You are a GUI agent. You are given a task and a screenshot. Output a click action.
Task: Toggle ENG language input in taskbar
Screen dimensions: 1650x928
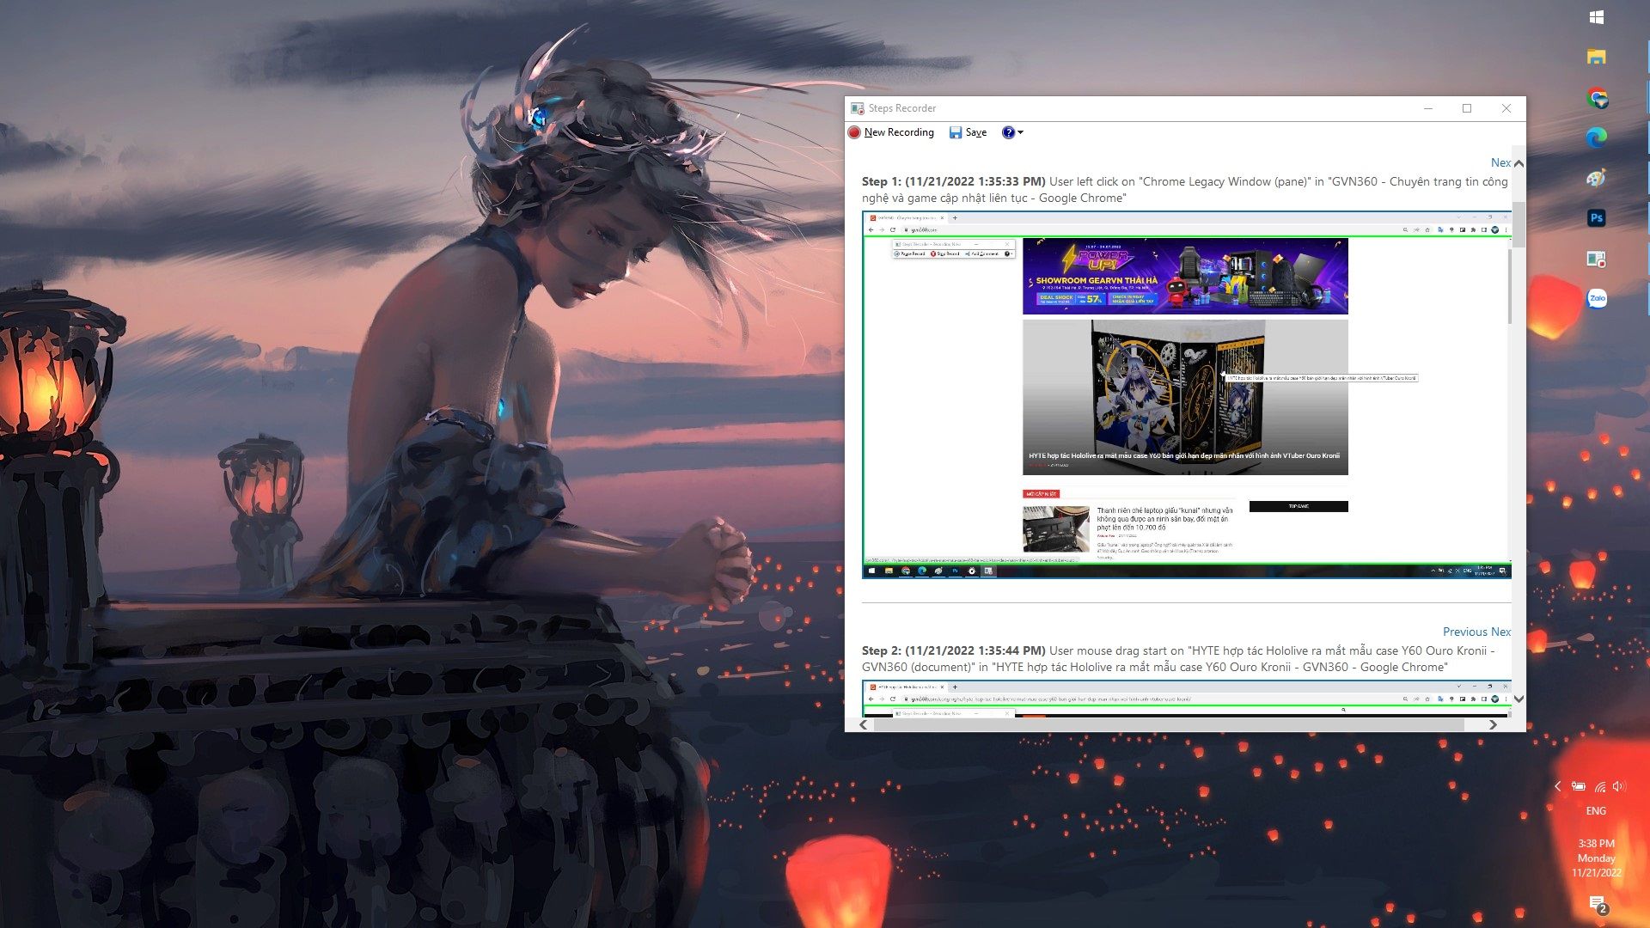[1596, 810]
